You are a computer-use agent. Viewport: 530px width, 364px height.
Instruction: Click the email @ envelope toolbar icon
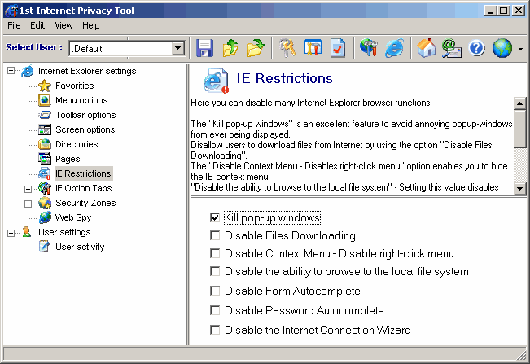click(452, 48)
